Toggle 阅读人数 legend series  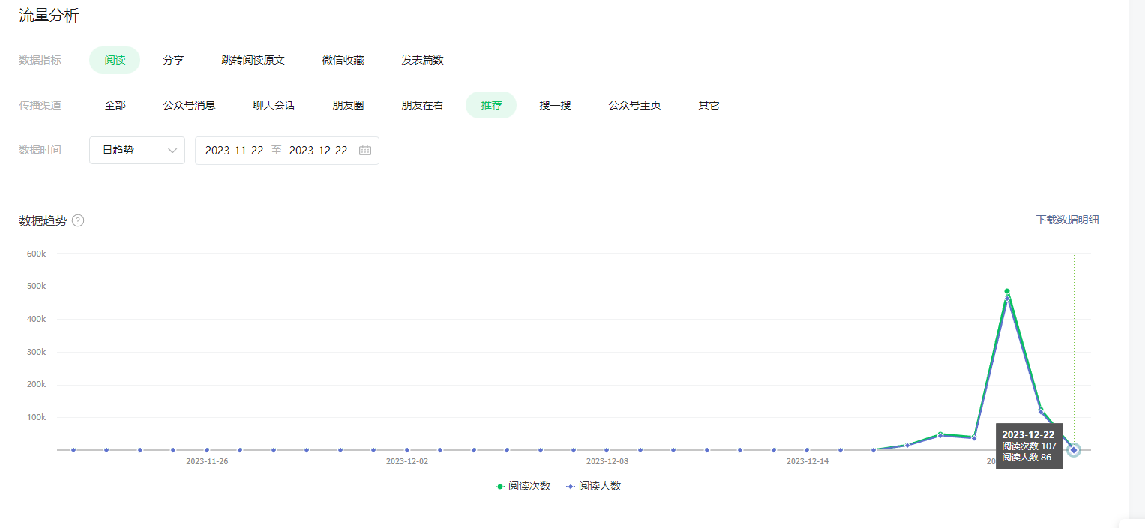point(593,486)
